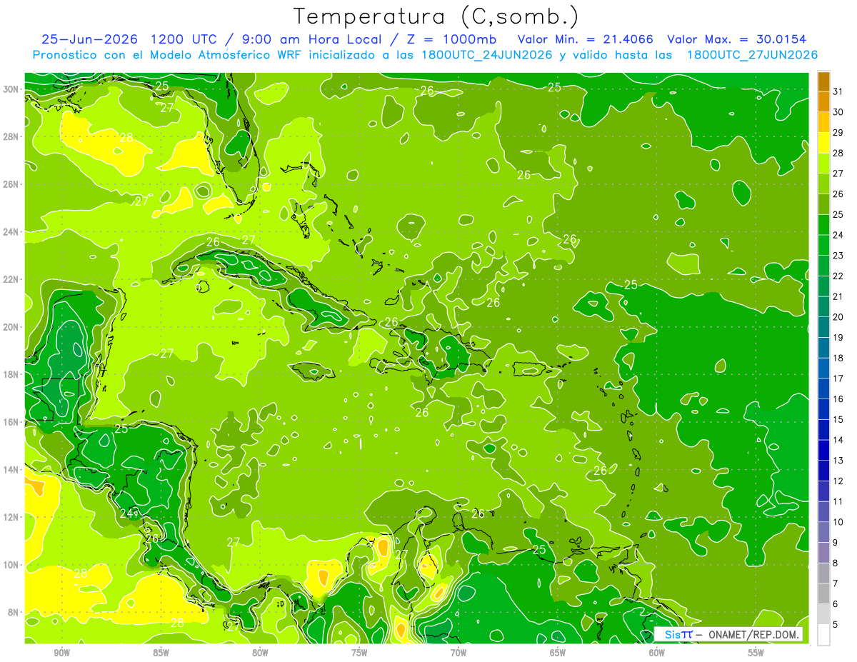Screen dimensions: 857x662
Task: Click the 65W longitude axis label
Action: tap(558, 653)
